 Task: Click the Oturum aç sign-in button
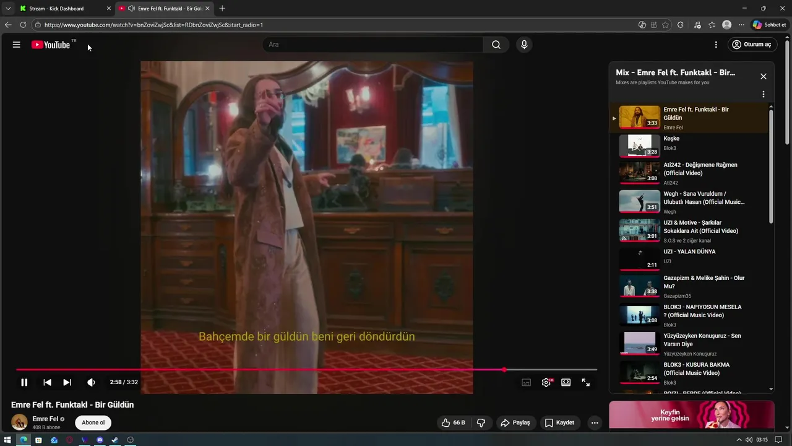(x=752, y=45)
